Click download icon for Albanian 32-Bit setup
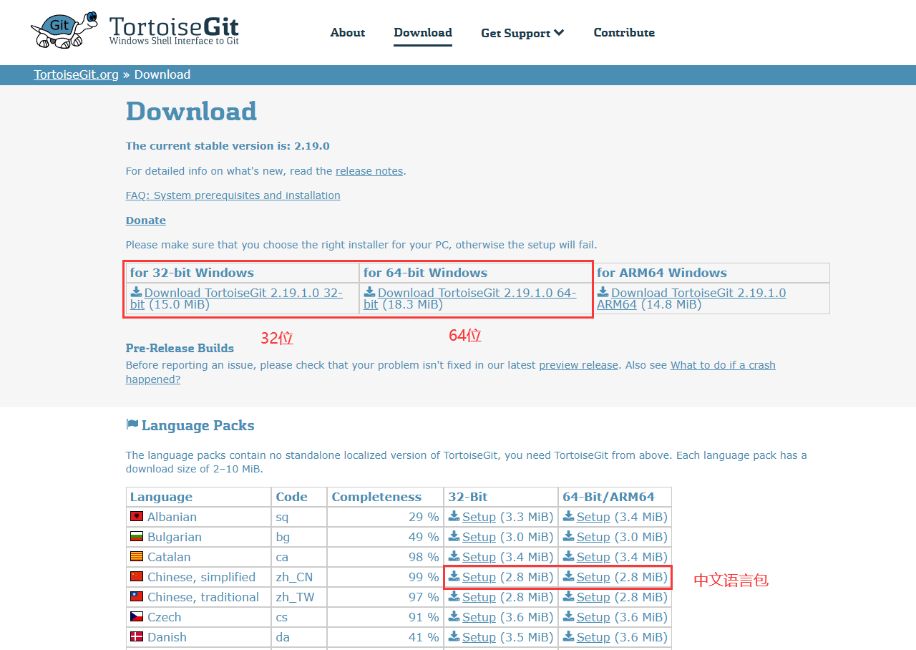Viewport: 916px width, 650px height. (454, 516)
